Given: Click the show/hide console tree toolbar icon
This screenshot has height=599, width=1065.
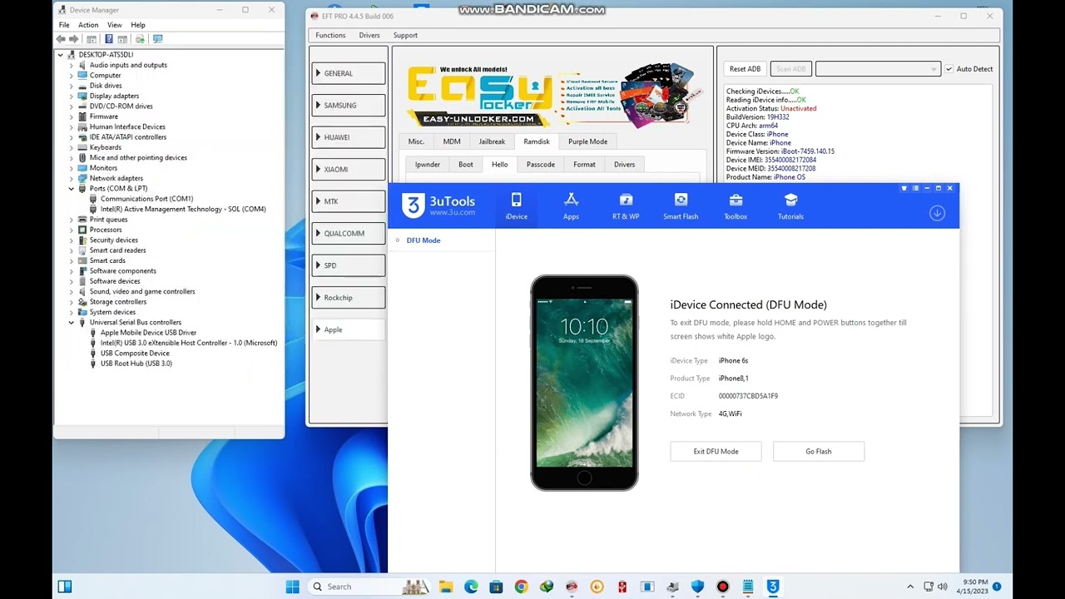Looking at the screenshot, I should click(x=92, y=39).
